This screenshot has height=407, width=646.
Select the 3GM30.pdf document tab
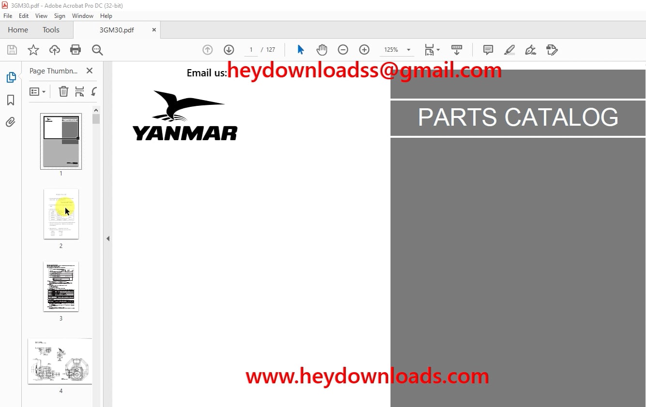click(117, 30)
